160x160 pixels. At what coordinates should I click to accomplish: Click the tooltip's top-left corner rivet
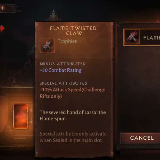coord(37,24)
